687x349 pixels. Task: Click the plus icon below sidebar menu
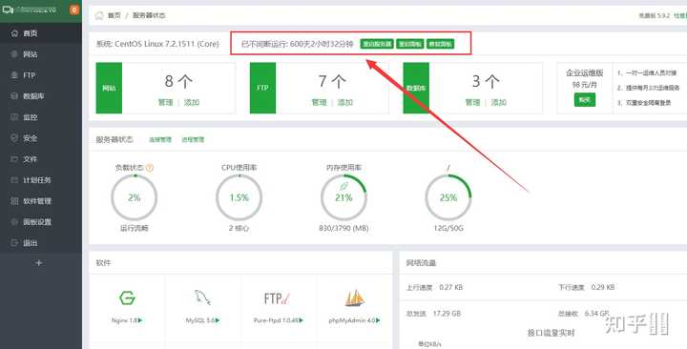point(39,263)
